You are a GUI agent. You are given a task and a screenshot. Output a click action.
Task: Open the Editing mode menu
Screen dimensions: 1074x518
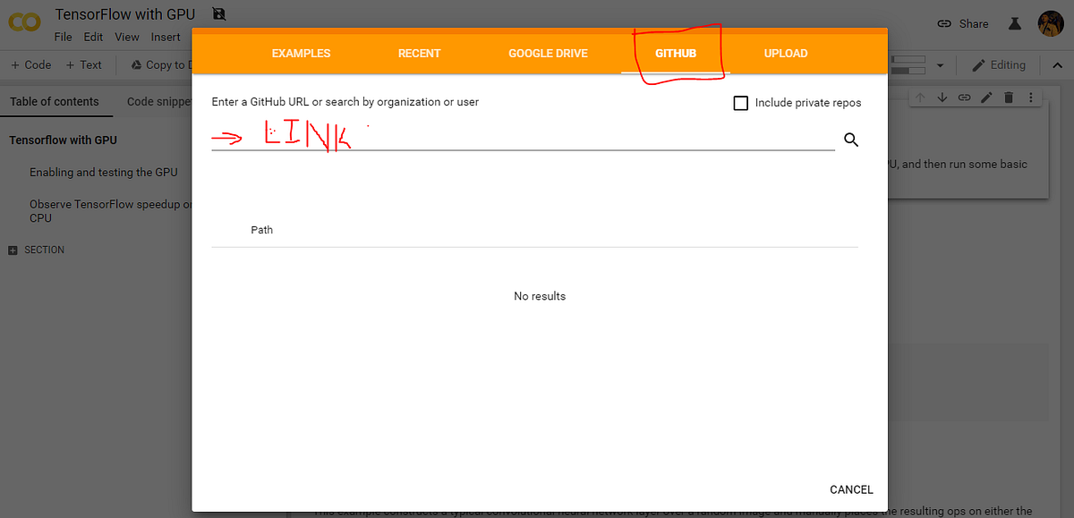click(999, 64)
